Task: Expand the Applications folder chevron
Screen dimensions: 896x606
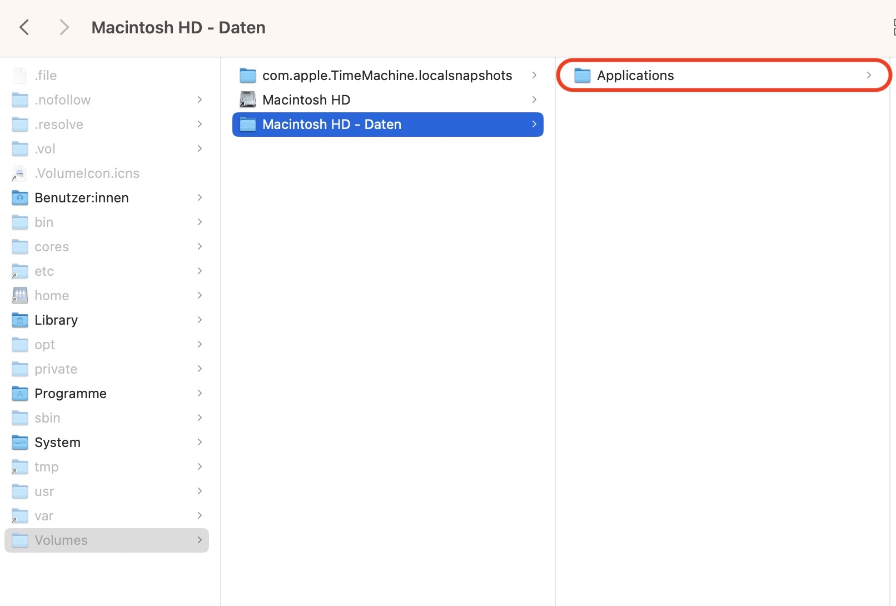Action: coord(868,76)
